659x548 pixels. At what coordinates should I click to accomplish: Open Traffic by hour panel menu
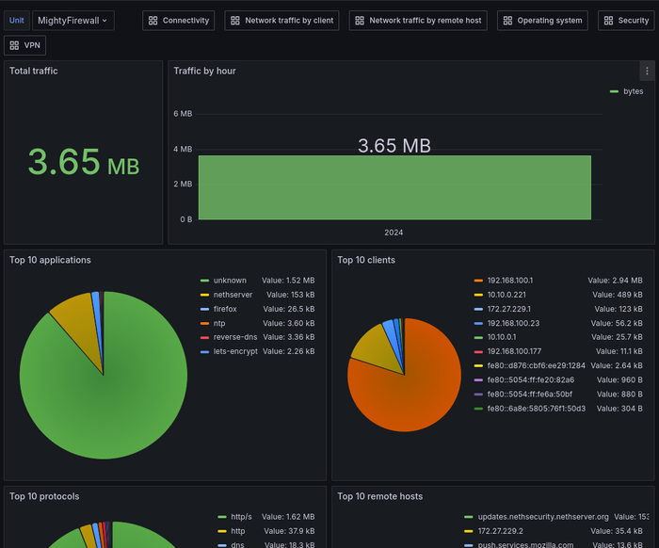pyautogui.click(x=646, y=71)
